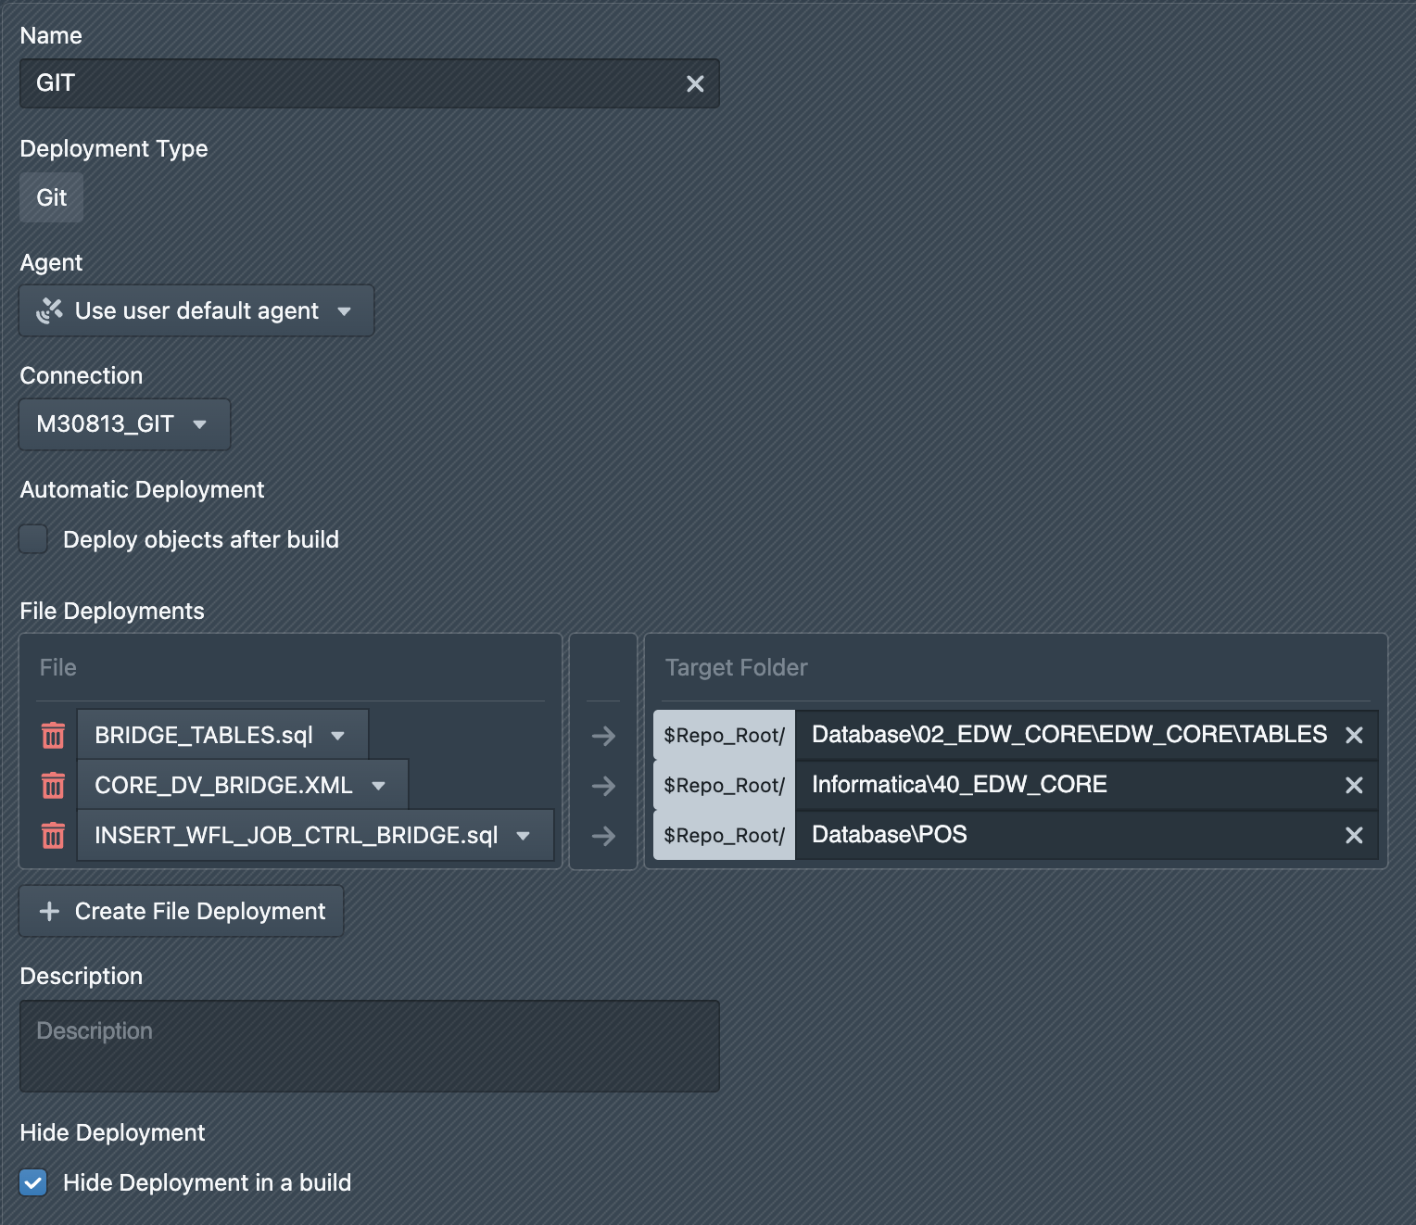Uncheck Hide Deployment in a build
The image size is (1416, 1225).
(33, 1182)
